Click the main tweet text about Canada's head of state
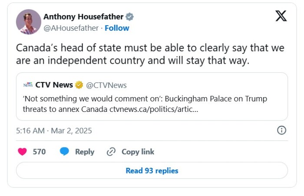 click(150, 54)
